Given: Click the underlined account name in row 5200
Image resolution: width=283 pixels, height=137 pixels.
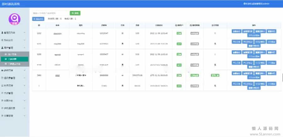Looking at the screenshot, I should pos(58,54).
